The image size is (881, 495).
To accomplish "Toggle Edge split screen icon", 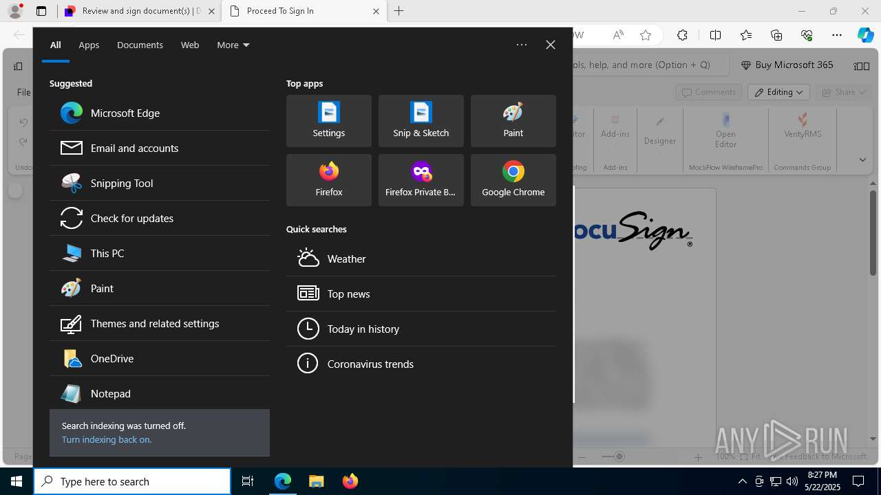I will 715,36.
